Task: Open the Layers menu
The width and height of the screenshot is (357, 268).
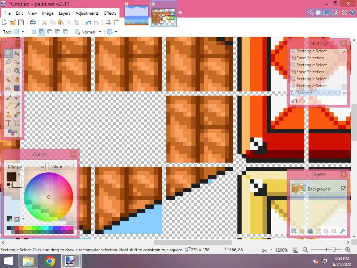Action: (64, 13)
